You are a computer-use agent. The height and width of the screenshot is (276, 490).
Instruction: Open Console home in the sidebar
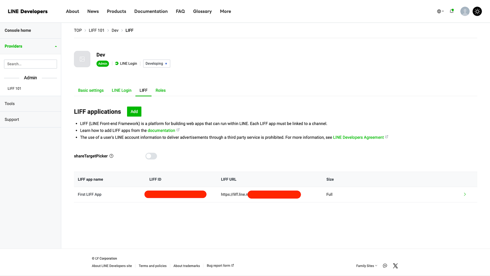click(x=30, y=30)
